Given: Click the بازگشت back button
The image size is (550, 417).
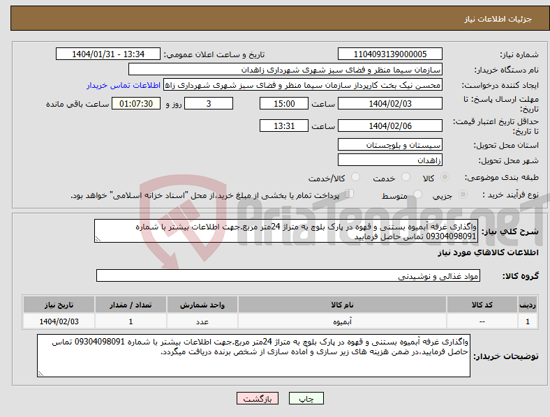Looking at the screenshot, I should [258, 398].
